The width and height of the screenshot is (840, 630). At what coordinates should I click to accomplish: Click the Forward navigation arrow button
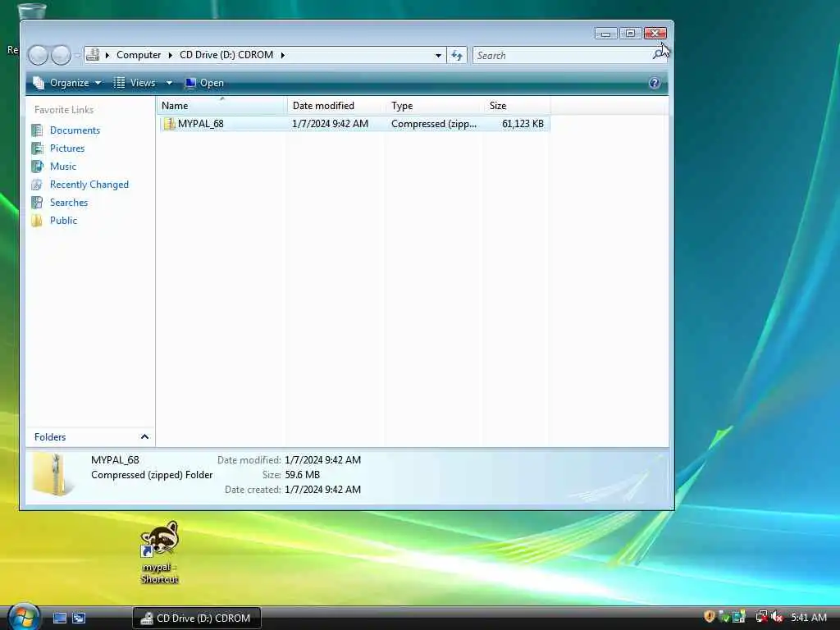pos(61,55)
